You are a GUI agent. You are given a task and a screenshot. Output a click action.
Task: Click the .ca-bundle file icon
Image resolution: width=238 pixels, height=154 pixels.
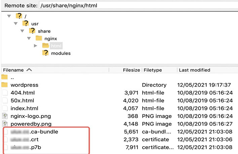coord(6,132)
